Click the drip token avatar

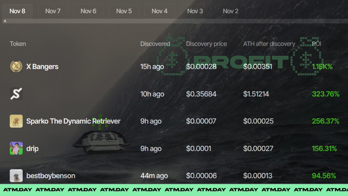[x=16, y=148]
